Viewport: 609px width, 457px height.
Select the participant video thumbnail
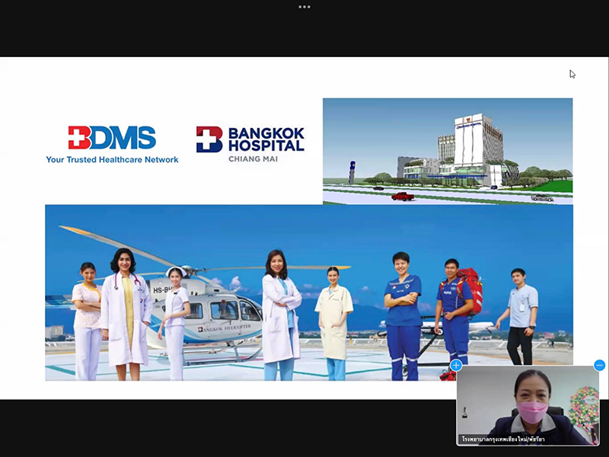[x=528, y=405]
